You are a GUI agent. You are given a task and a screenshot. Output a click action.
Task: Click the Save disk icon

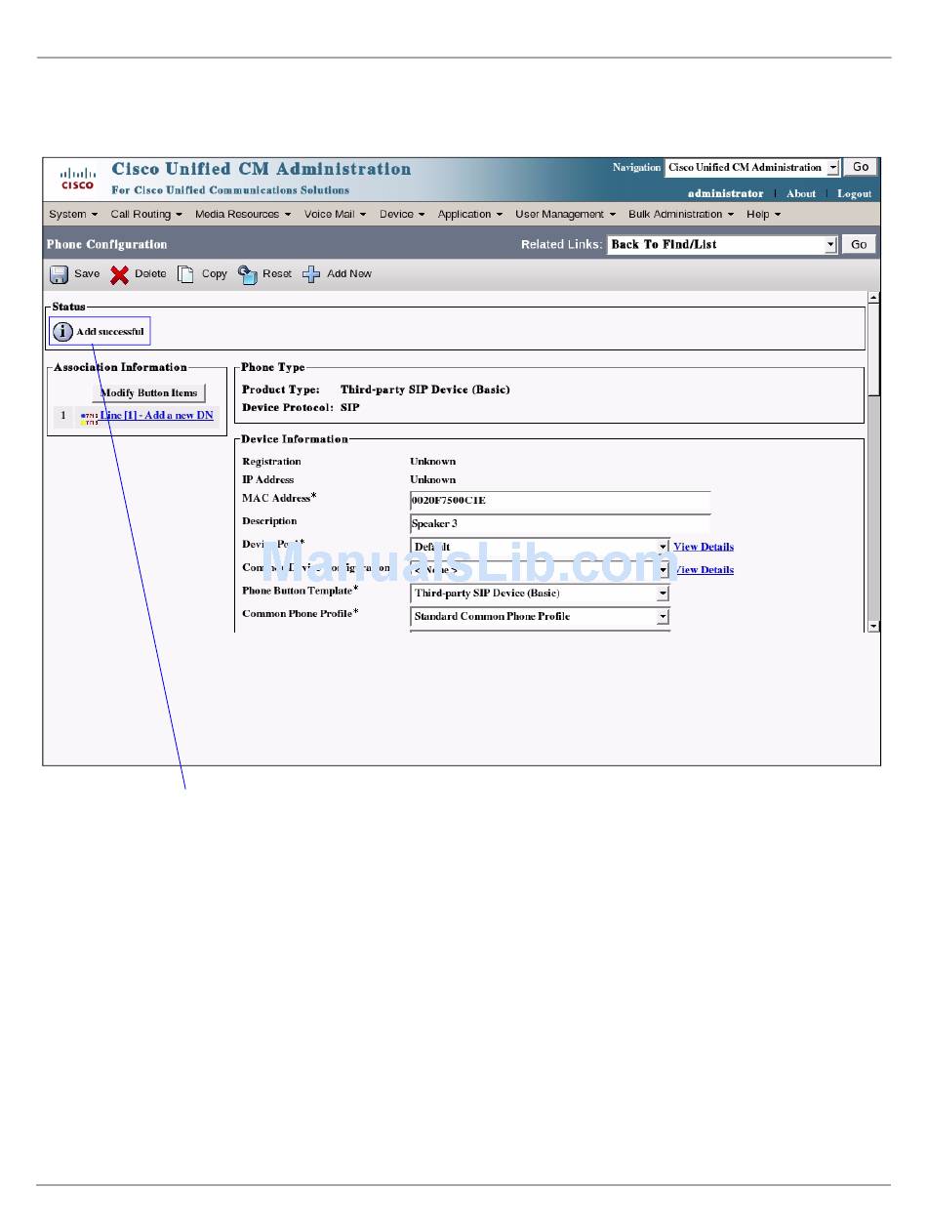(59, 274)
